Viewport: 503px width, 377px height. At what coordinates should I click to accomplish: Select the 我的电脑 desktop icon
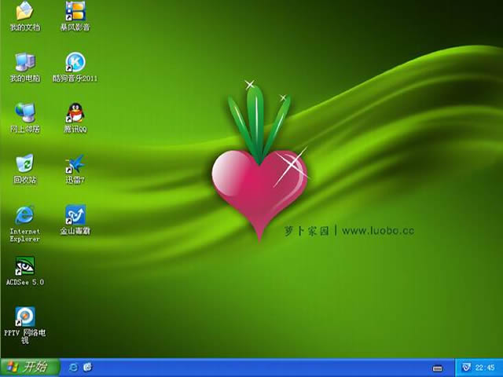[x=24, y=62]
